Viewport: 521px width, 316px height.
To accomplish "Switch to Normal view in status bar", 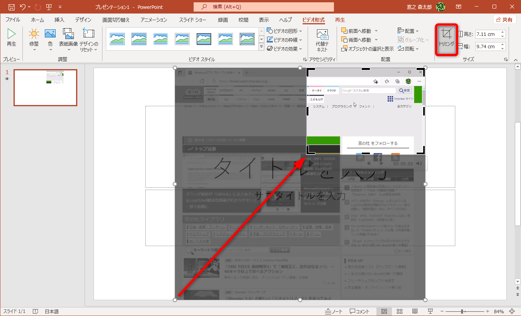I will pos(384,311).
